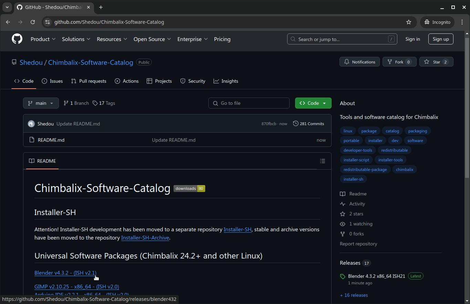Image resolution: width=470 pixels, height=304 pixels.
Task: Open the green Code dropdown button
Action: 313,103
